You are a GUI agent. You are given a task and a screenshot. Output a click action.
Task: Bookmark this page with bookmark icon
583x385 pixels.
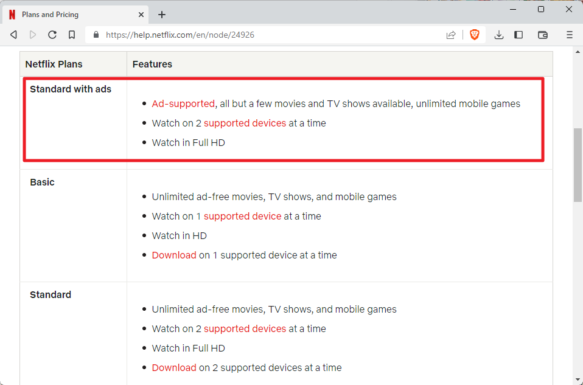(x=72, y=35)
